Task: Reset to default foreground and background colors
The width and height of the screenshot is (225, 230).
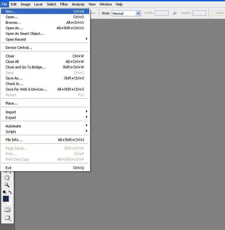Action: coord(4,192)
